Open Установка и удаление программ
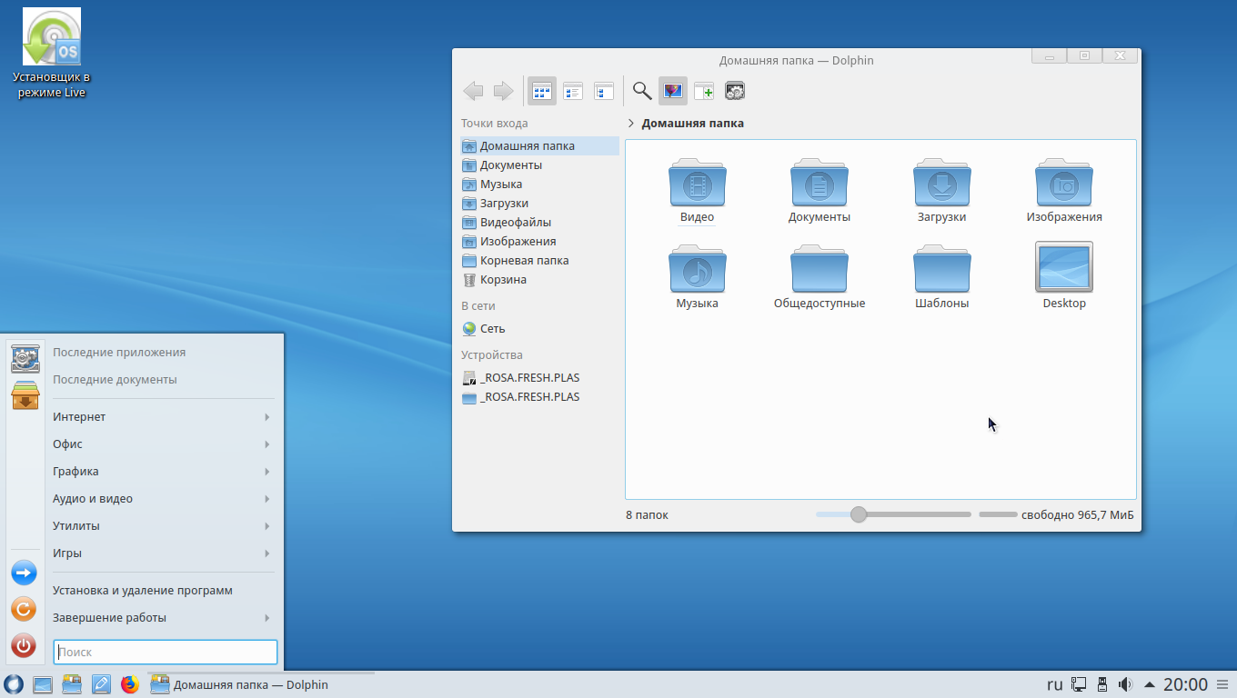1237x698 pixels. pyautogui.click(x=164, y=591)
